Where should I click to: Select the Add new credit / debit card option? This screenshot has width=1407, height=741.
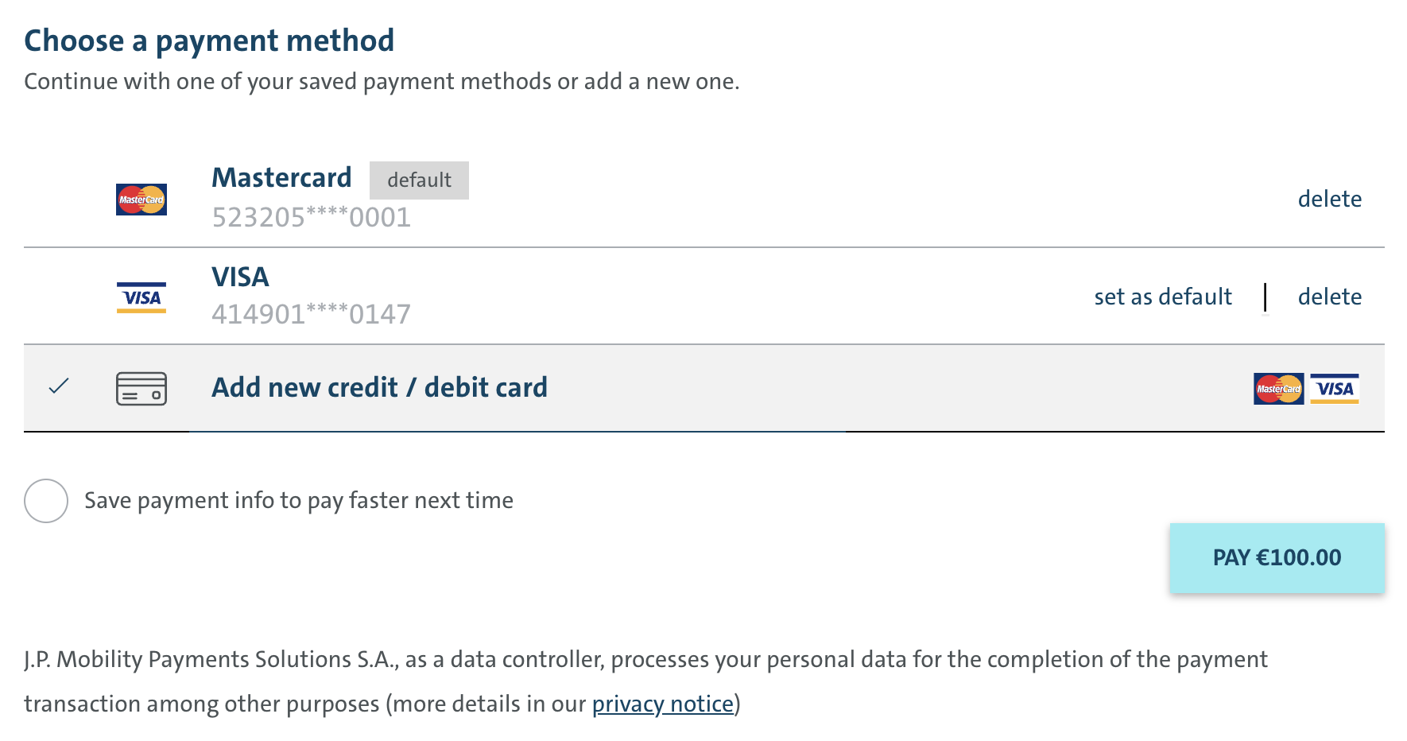coord(379,387)
